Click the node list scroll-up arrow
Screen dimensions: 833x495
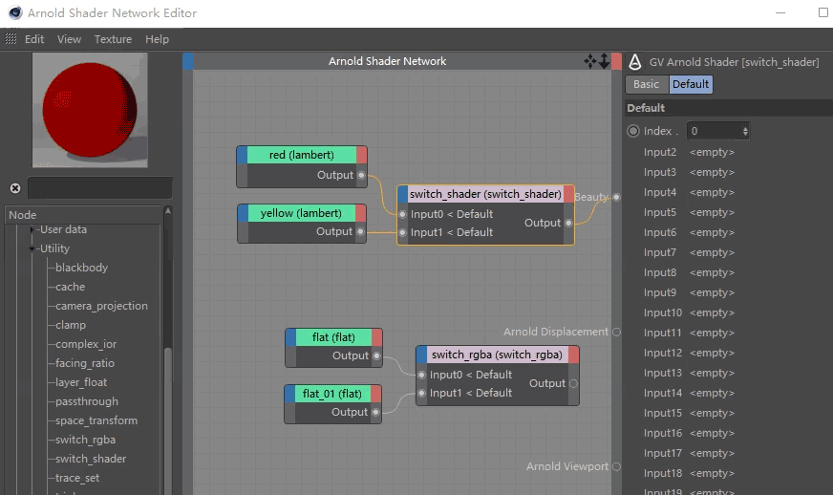pos(168,211)
